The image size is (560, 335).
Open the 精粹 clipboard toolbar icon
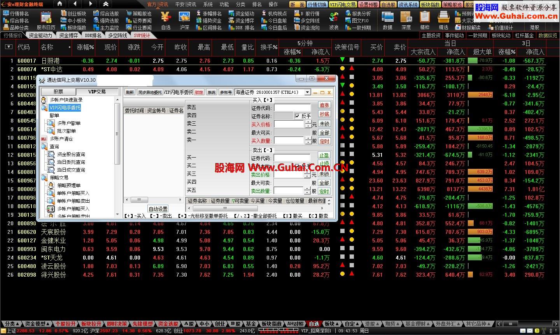tap(425, 18)
